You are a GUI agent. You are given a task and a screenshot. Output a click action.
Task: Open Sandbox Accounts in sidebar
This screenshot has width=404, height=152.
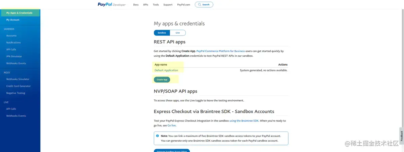tap(11, 36)
